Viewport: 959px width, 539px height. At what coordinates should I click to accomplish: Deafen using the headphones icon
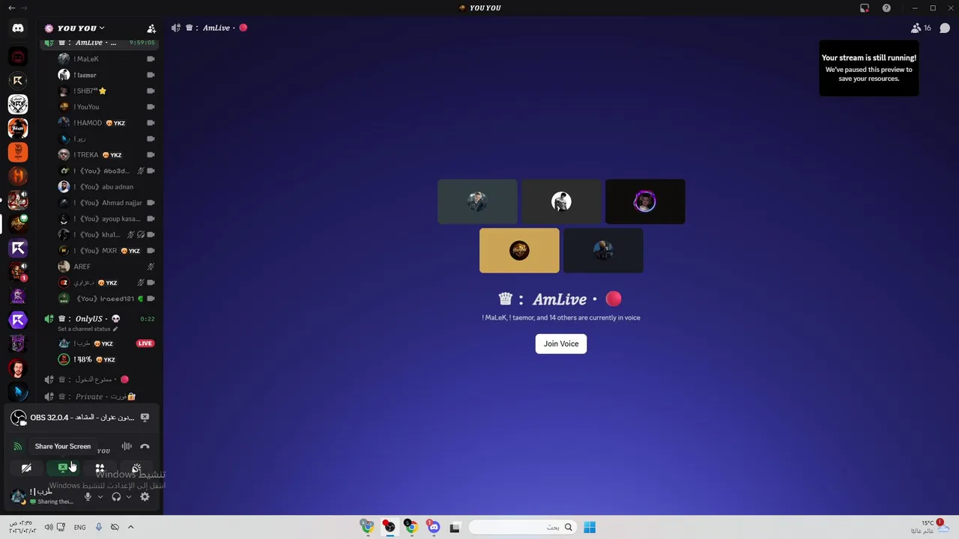point(116,496)
